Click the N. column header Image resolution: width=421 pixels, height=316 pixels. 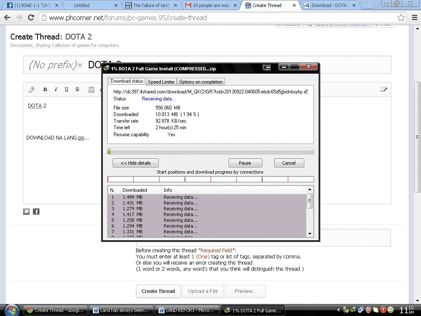[114, 190]
